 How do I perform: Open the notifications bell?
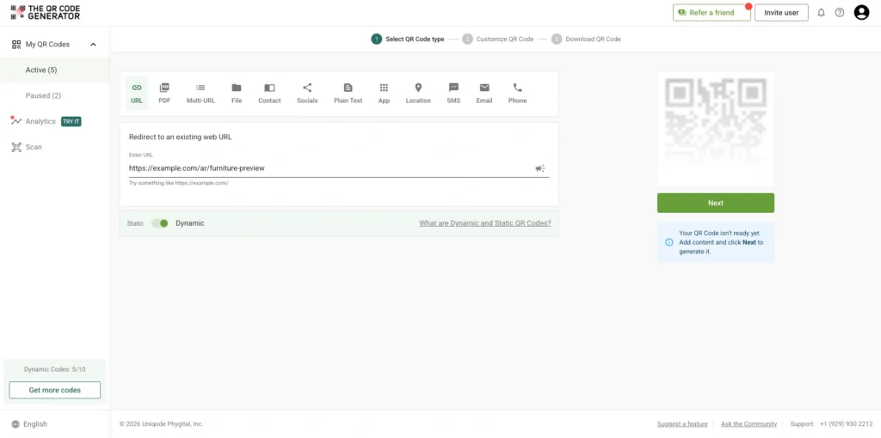821,13
